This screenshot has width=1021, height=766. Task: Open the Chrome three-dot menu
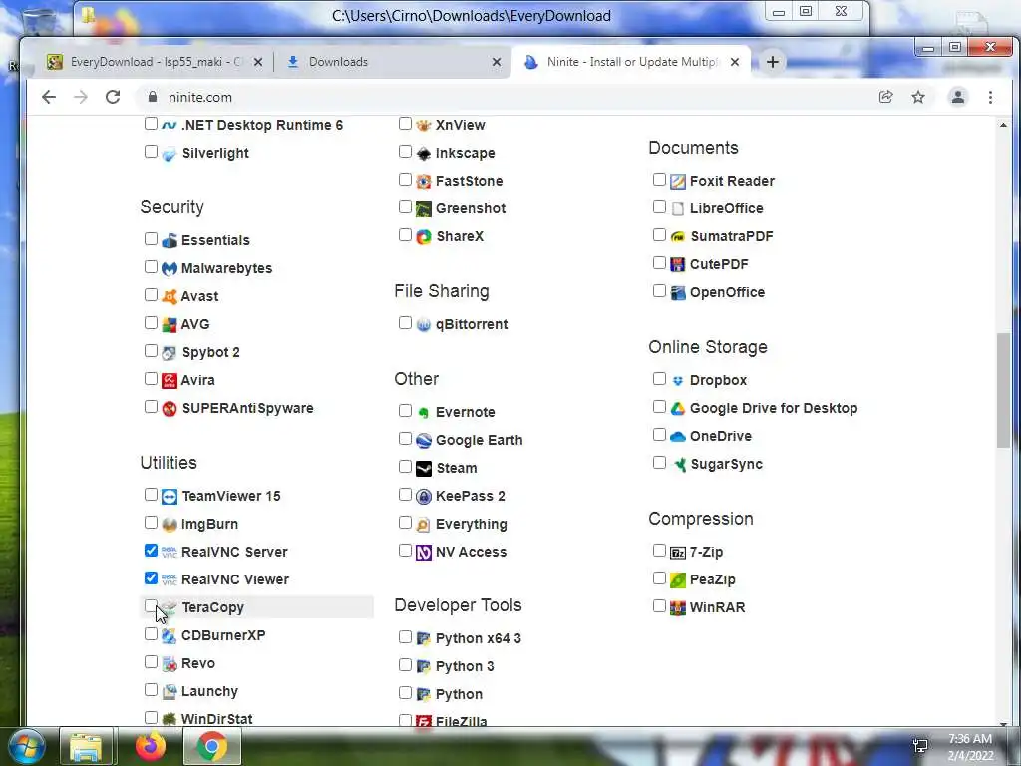(990, 97)
